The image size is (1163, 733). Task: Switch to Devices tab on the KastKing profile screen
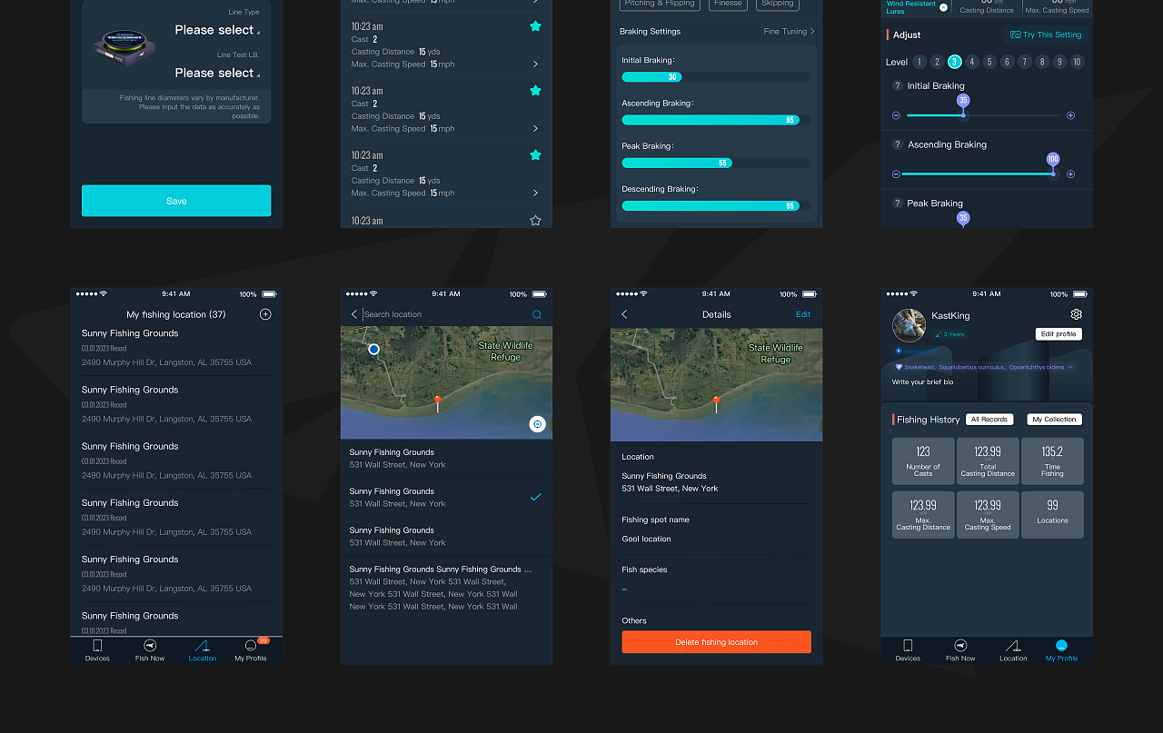click(x=908, y=650)
